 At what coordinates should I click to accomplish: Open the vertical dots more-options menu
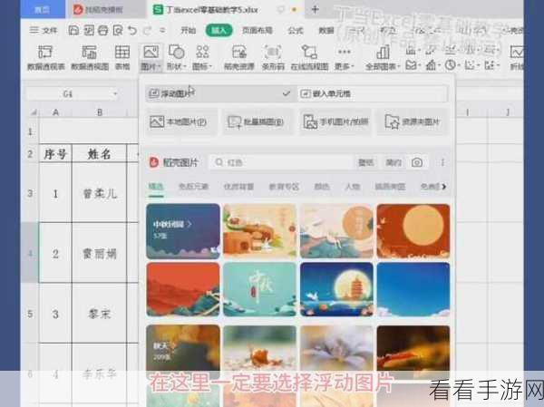pos(442,162)
